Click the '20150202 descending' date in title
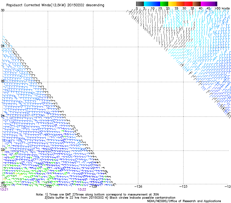 click(86, 5)
